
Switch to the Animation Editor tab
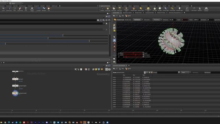click(127, 13)
